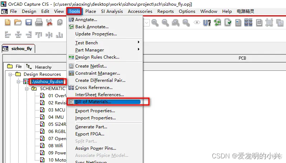Screen dimensions: 286x163
Task: Select Create Differential Pair... menu entry
Action: [105, 80]
